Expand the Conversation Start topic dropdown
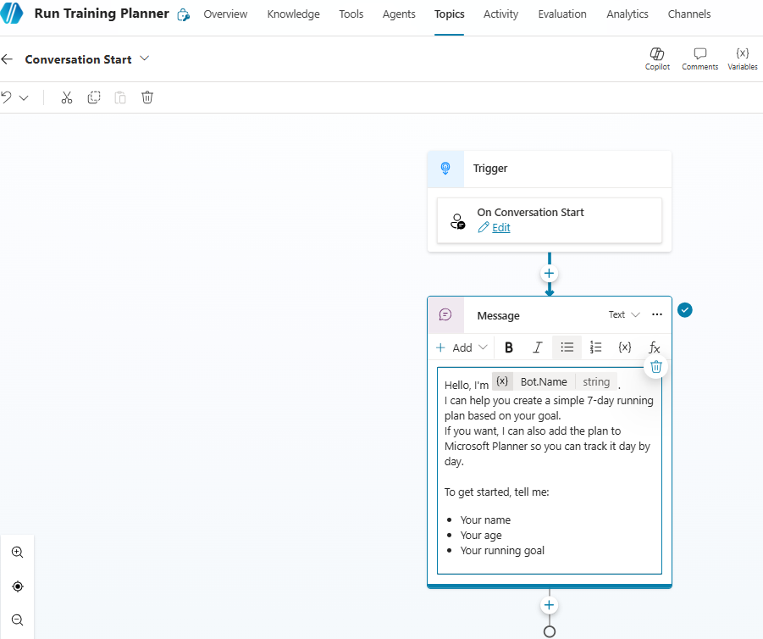The width and height of the screenshot is (763, 639). click(x=144, y=58)
